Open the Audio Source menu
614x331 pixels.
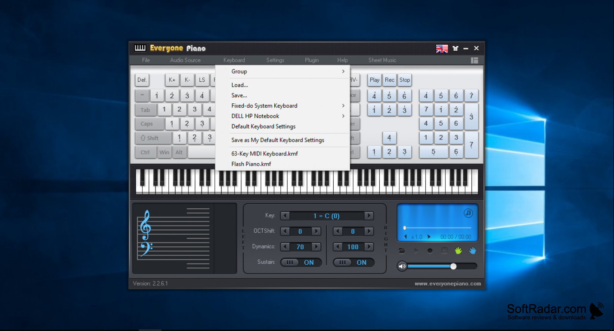pos(185,60)
